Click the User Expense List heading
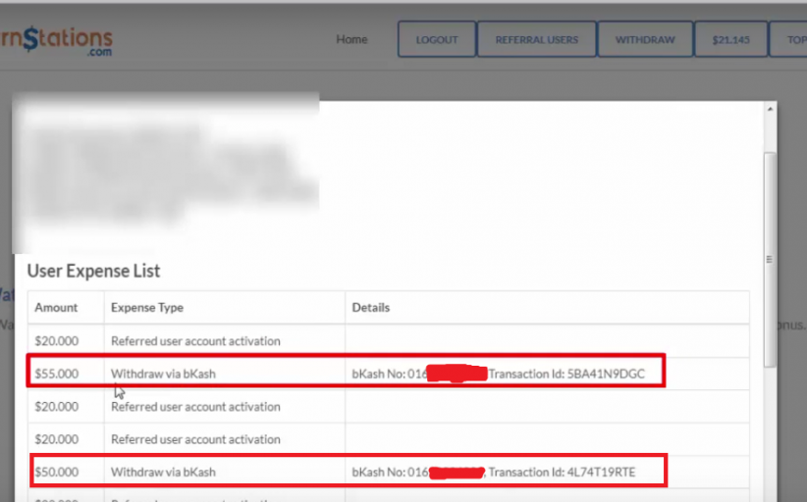The width and height of the screenshot is (807, 502). point(93,271)
